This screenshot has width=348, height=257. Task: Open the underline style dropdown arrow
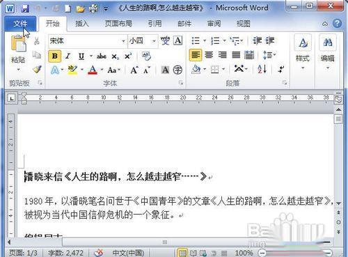91,56
